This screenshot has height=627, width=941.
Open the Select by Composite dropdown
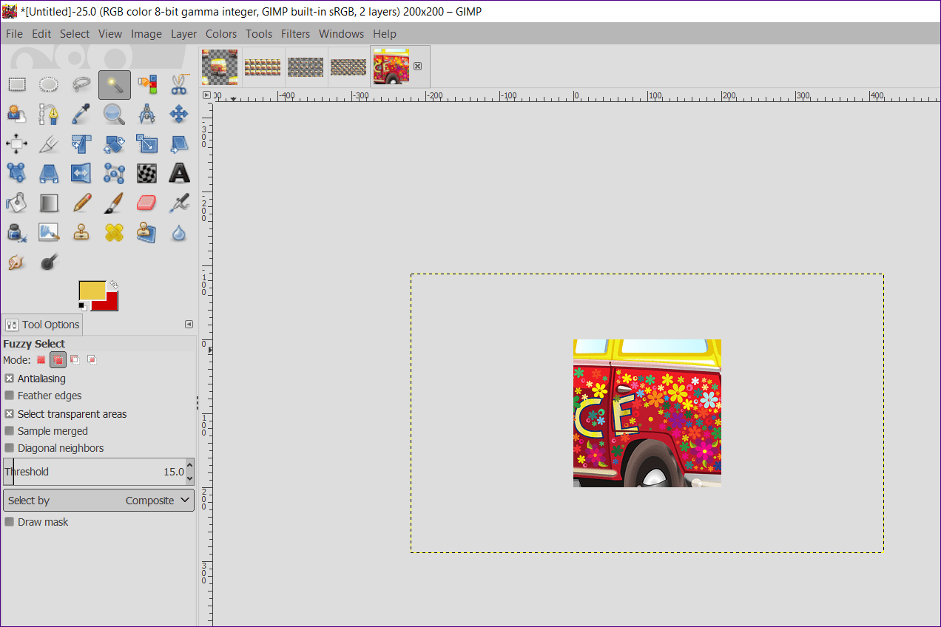(98, 501)
